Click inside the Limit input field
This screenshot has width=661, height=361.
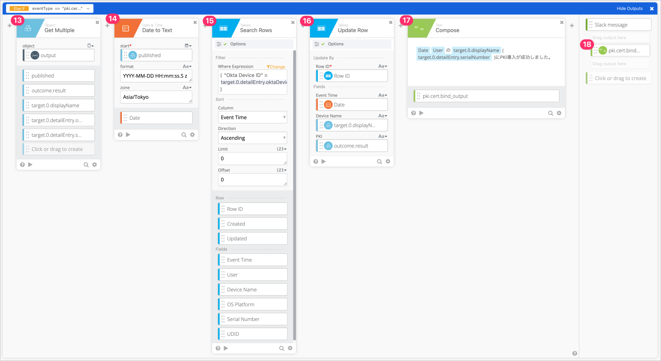pos(252,158)
